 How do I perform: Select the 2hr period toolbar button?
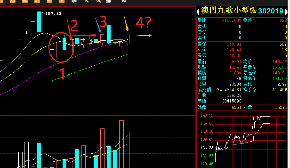click(37, 1)
